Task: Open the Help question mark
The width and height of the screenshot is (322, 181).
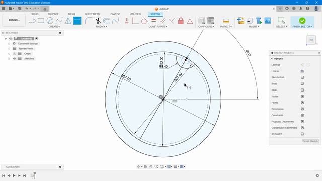Action: click(307, 9)
